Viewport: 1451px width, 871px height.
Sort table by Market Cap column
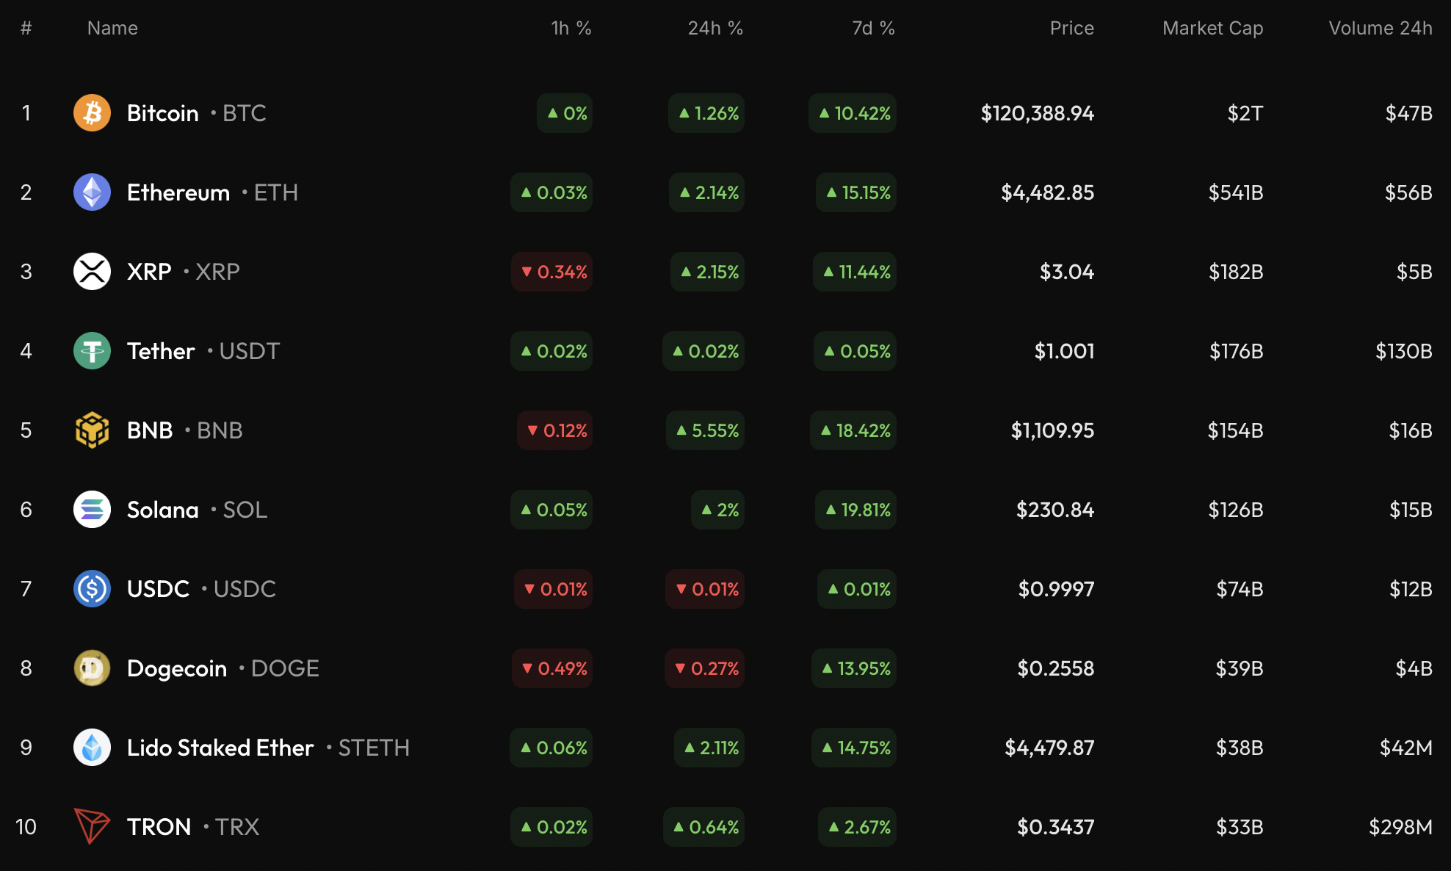(1212, 28)
